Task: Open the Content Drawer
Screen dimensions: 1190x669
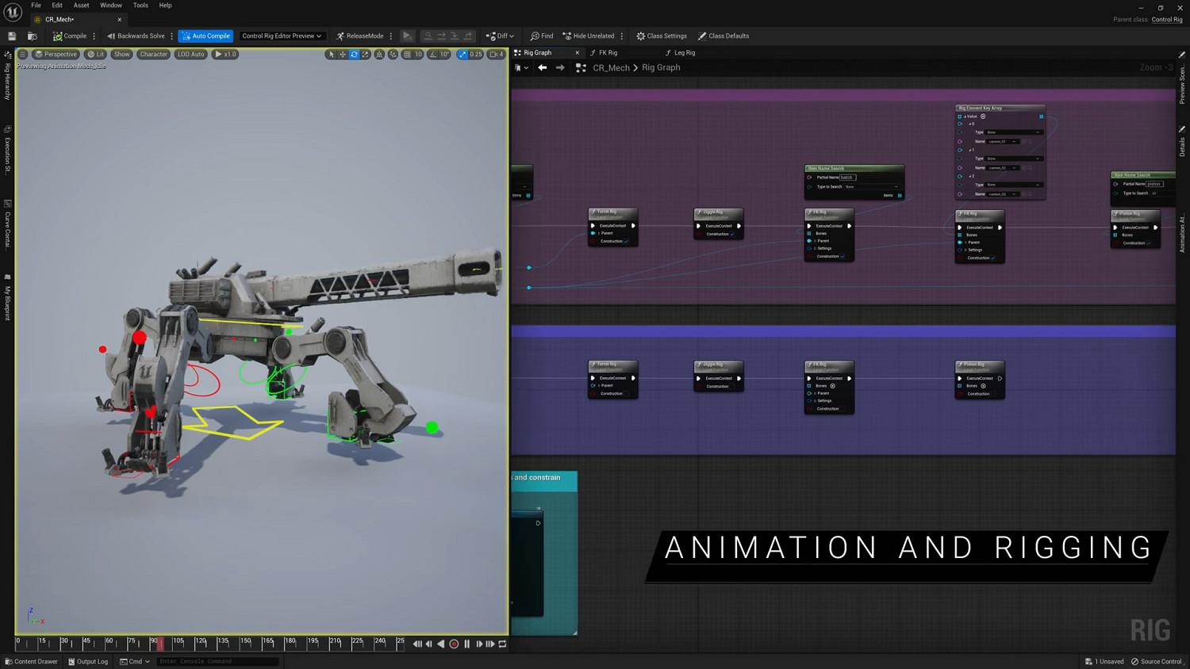Action: (32, 661)
